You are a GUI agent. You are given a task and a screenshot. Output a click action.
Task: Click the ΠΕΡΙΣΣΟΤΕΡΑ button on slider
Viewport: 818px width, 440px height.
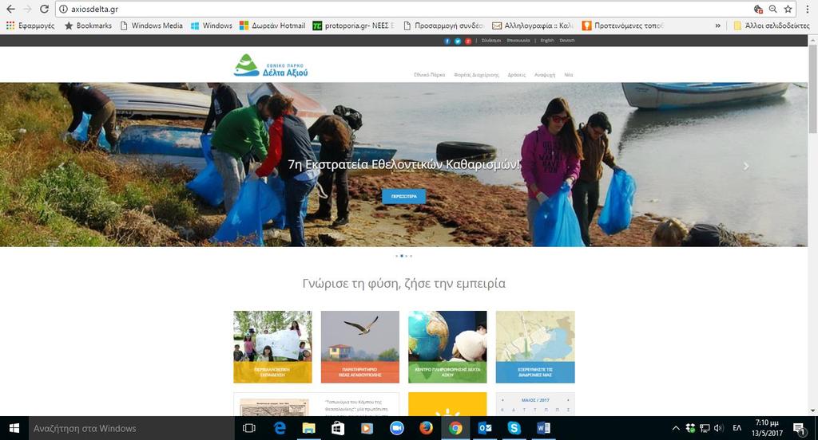click(403, 196)
